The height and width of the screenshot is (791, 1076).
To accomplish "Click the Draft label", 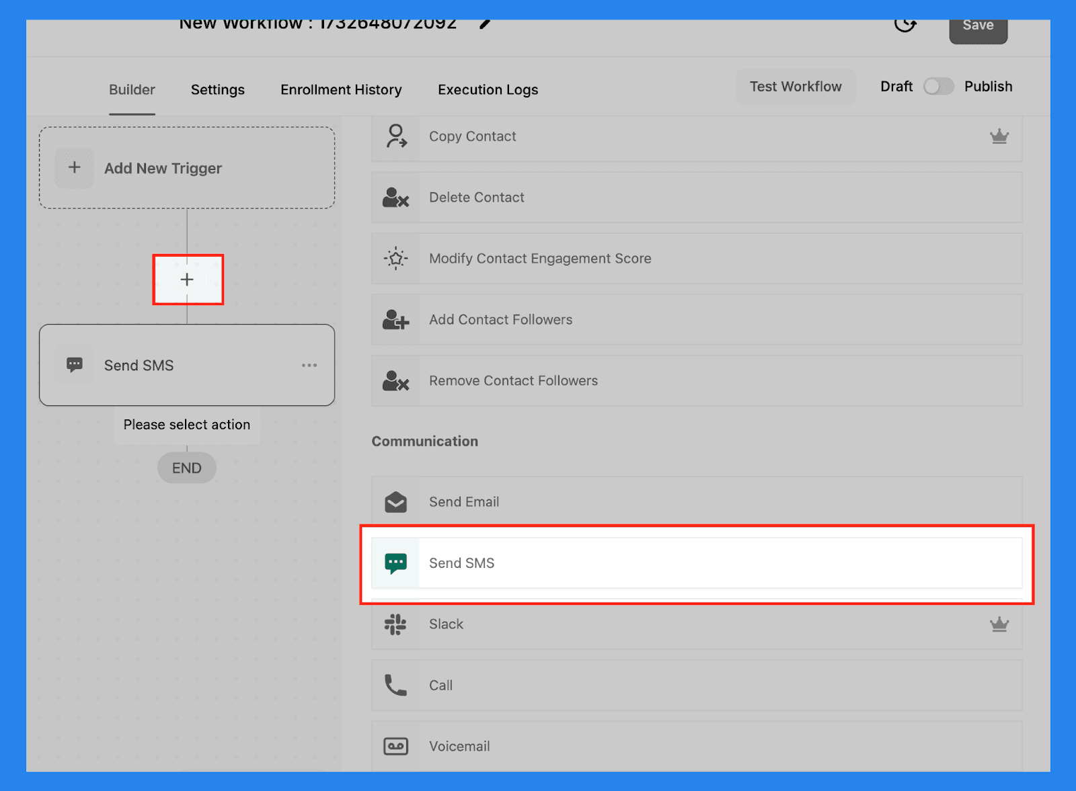I will tap(896, 87).
